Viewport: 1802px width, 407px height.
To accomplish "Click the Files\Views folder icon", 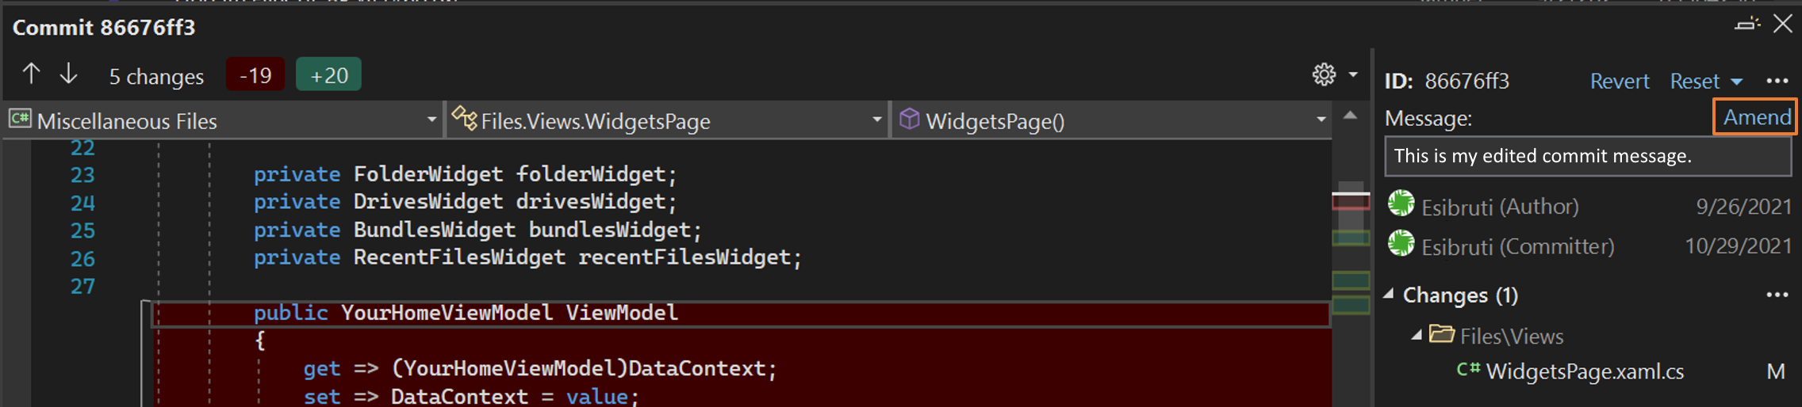I will [x=1441, y=334].
